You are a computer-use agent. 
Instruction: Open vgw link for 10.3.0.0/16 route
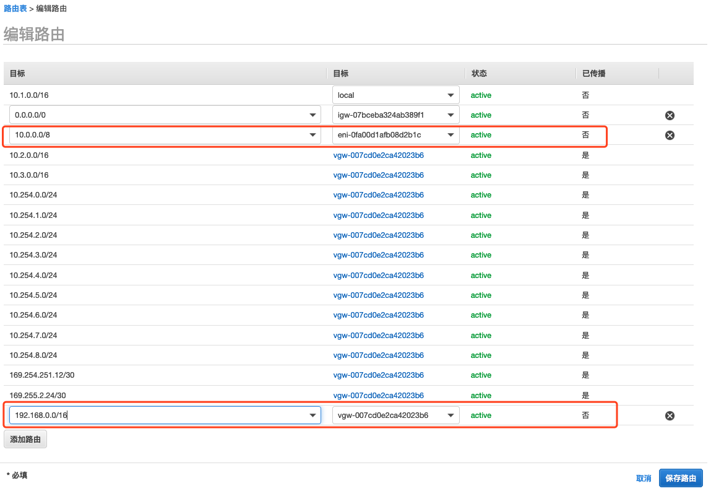(378, 175)
